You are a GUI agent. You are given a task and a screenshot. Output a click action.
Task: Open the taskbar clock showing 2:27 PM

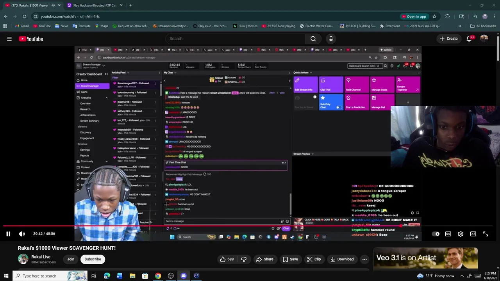[x=490, y=276]
